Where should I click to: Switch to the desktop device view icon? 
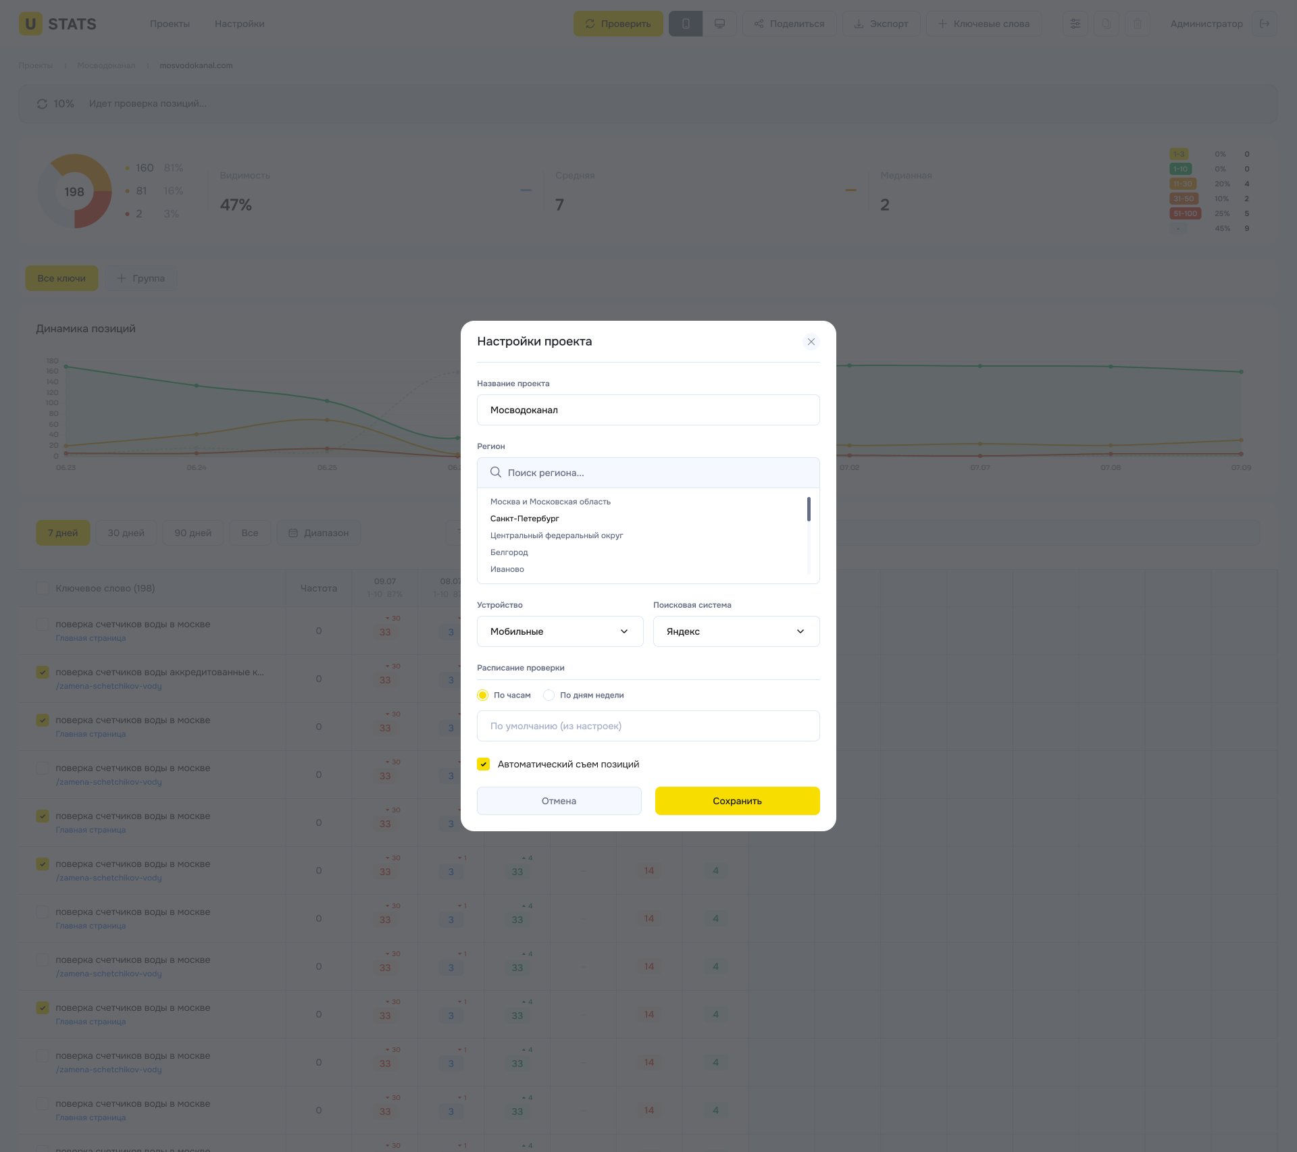(x=719, y=24)
